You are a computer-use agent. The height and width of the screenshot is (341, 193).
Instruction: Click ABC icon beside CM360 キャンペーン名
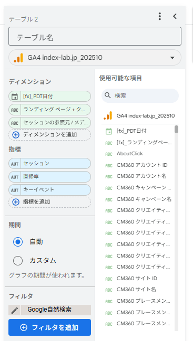(x=109, y=199)
